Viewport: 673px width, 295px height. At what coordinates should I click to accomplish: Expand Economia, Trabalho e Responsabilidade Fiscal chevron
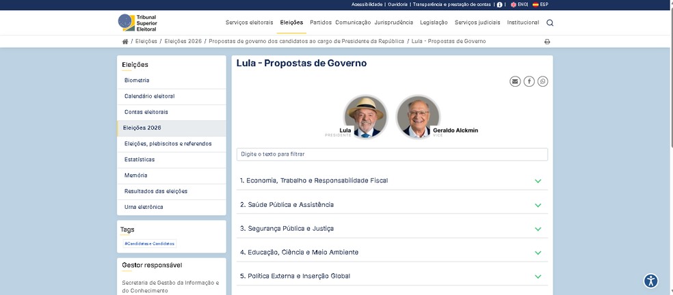(x=538, y=181)
